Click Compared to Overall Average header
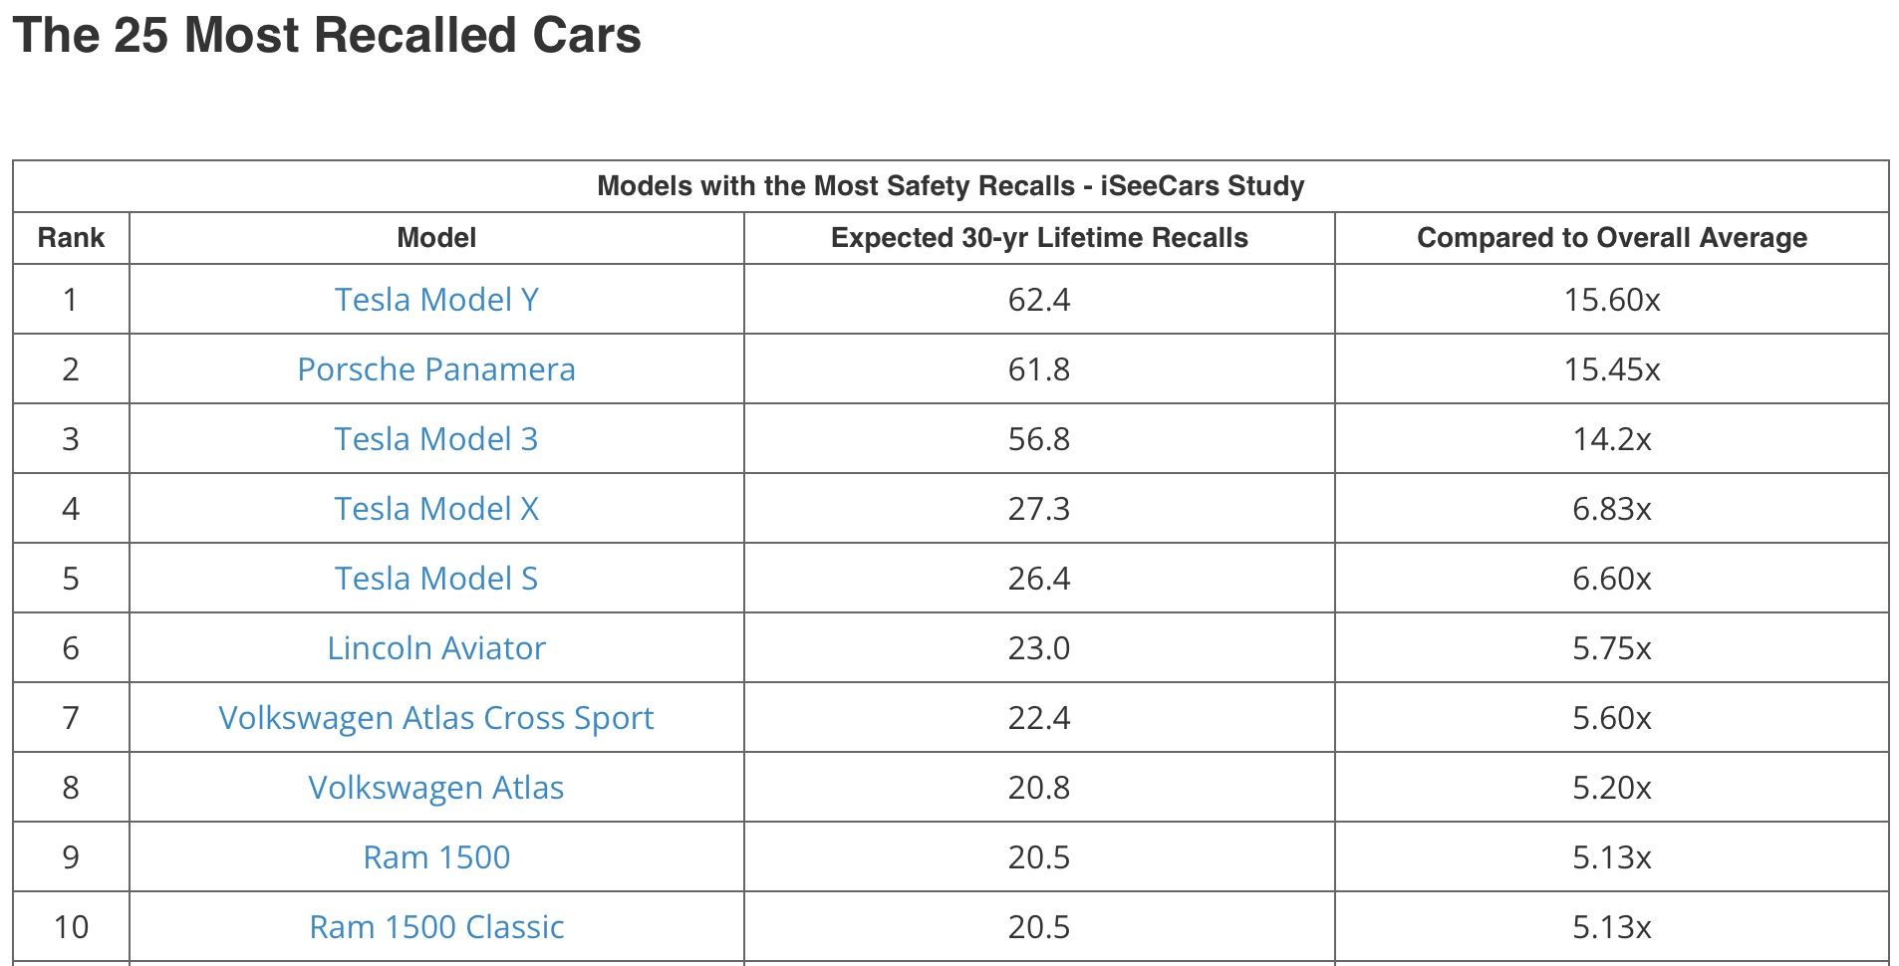The width and height of the screenshot is (1899, 966). coord(1612,238)
